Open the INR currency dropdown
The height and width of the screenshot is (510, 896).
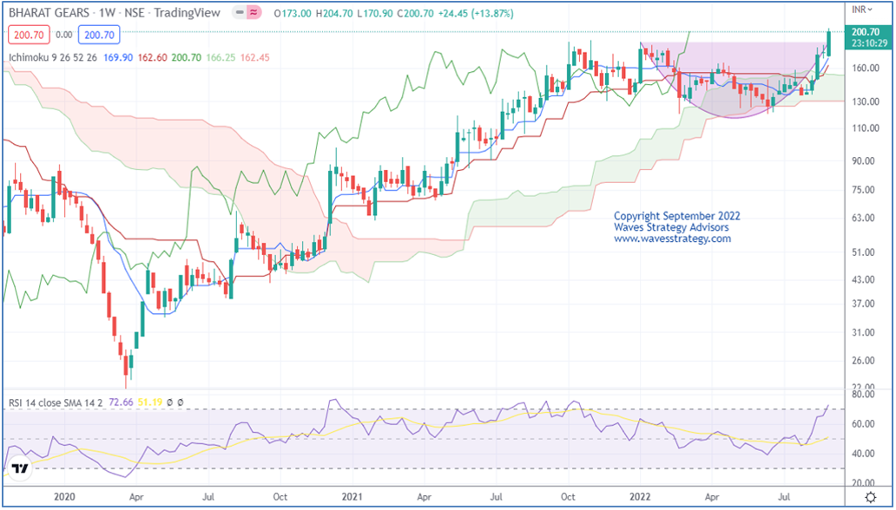862,10
